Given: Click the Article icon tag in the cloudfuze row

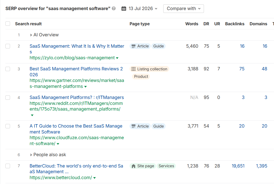Looking at the screenshot, I should tap(140, 126).
